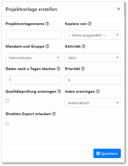Show help for Kopiere von

click(x=90, y=24)
